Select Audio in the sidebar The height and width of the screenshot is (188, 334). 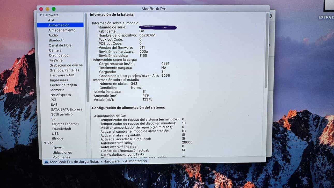coord(53,35)
